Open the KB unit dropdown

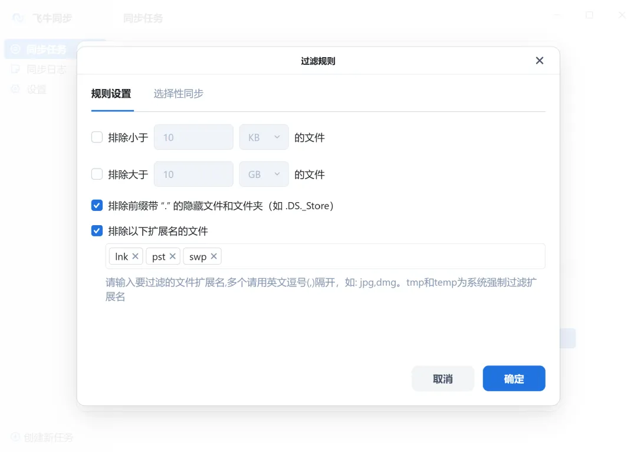point(264,137)
